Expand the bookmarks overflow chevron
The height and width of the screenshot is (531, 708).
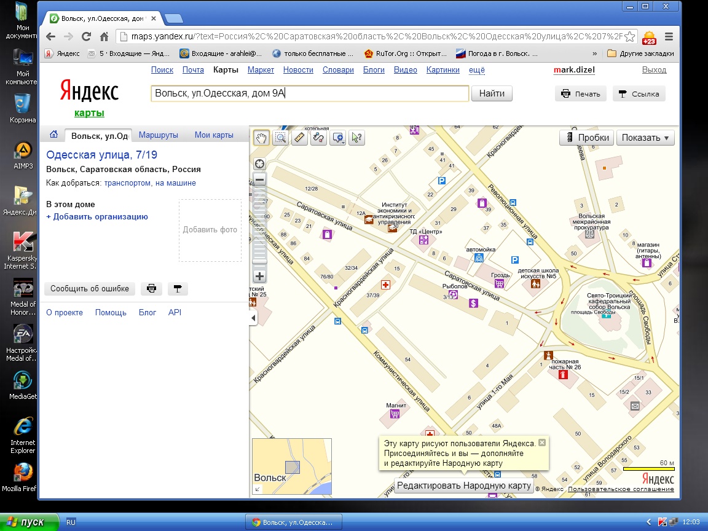595,53
